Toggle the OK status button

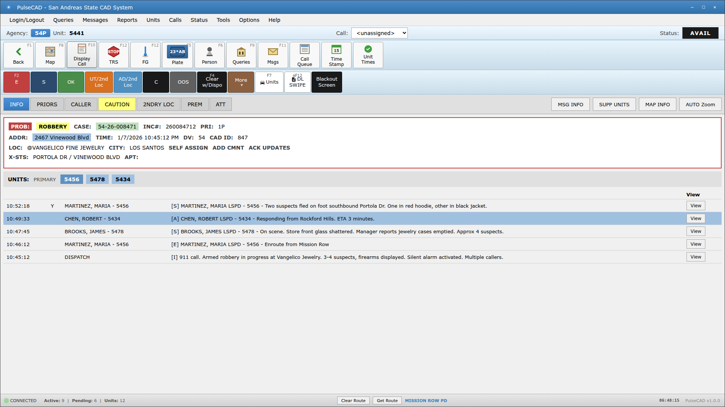click(x=71, y=82)
